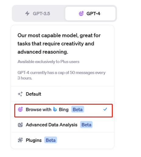
Task: Switch to the GPT-3.5 tab
Action: [x=39, y=13]
